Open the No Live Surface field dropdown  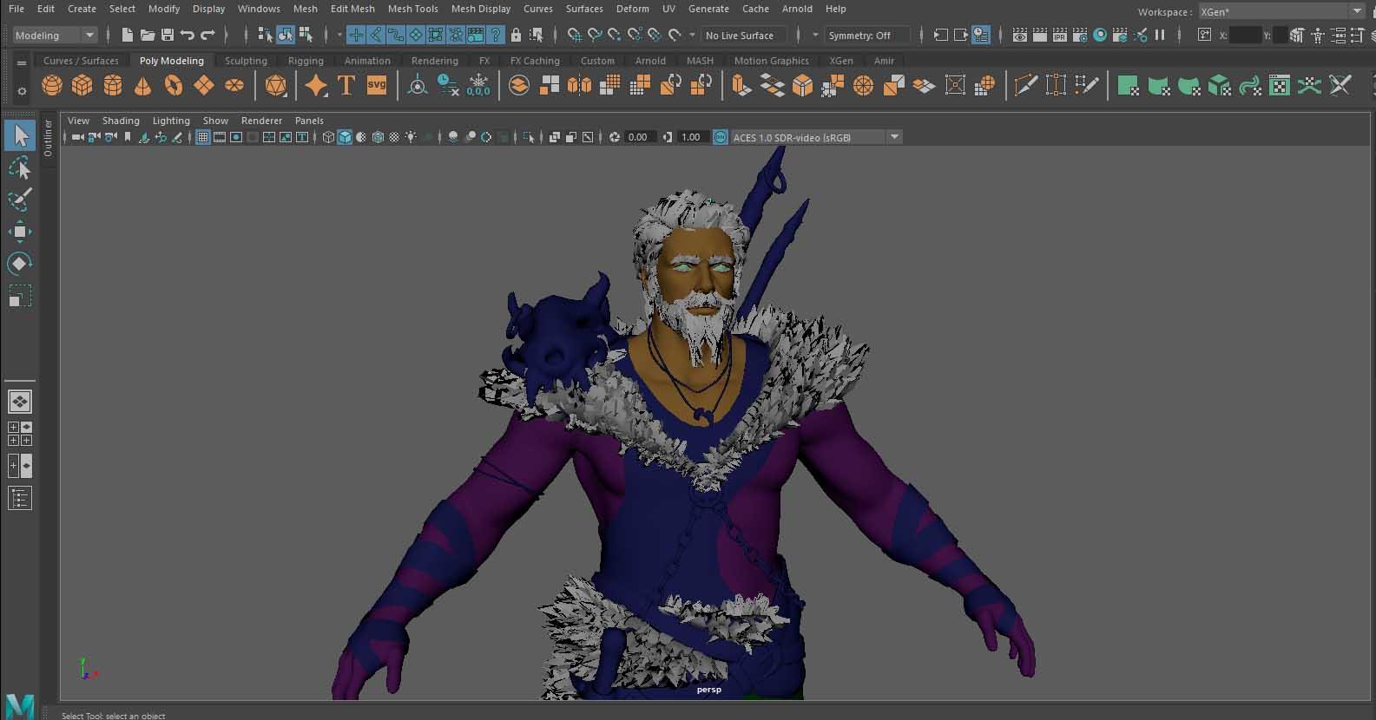745,35
